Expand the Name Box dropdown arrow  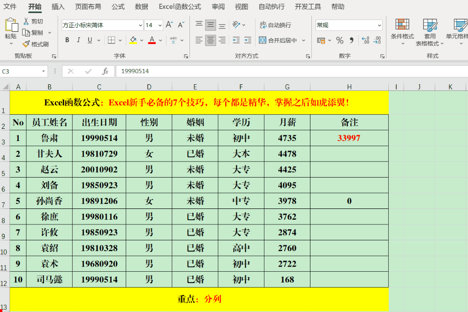point(44,71)
